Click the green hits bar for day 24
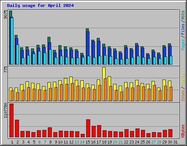187x146 pixels. [137, 44]
